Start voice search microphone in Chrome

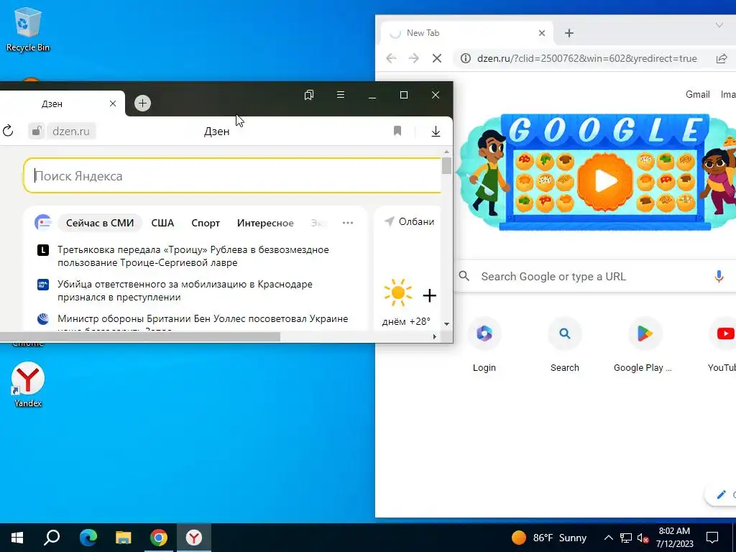coord(719,277)
